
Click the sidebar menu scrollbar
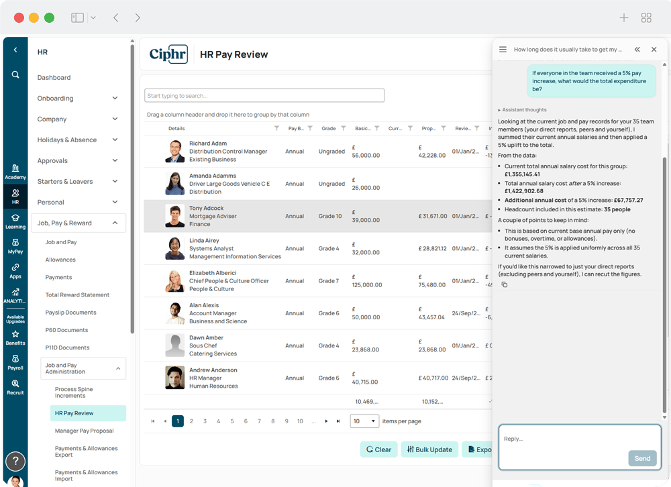[132, 188]
